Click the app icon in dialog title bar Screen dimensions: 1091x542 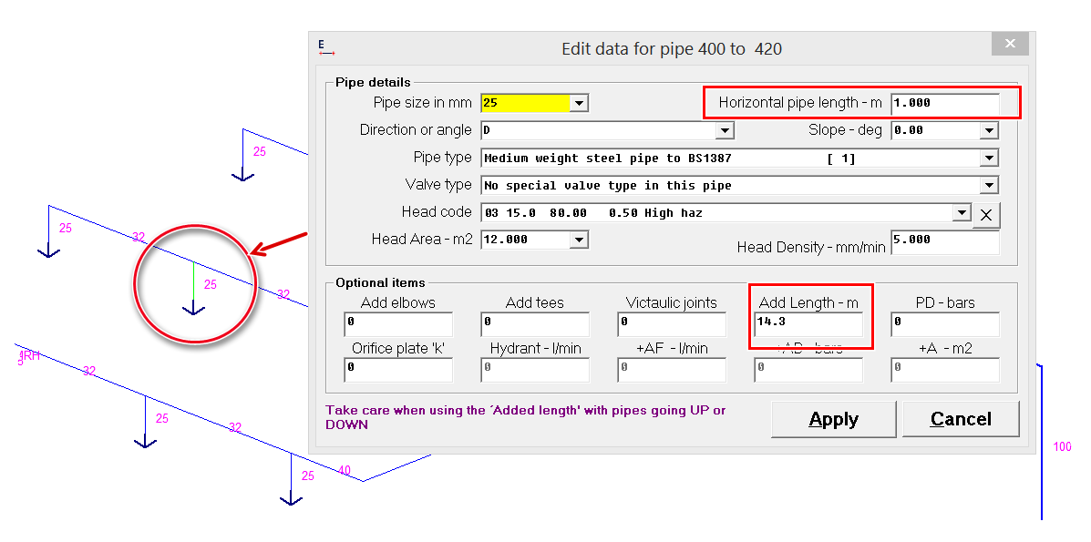pyautogui.click(x=326, y=47)
